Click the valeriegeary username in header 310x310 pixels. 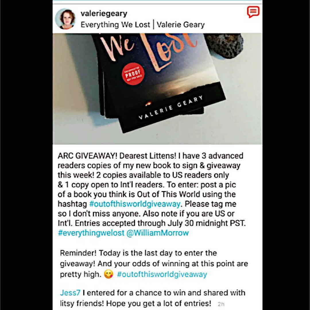[104, 14]
